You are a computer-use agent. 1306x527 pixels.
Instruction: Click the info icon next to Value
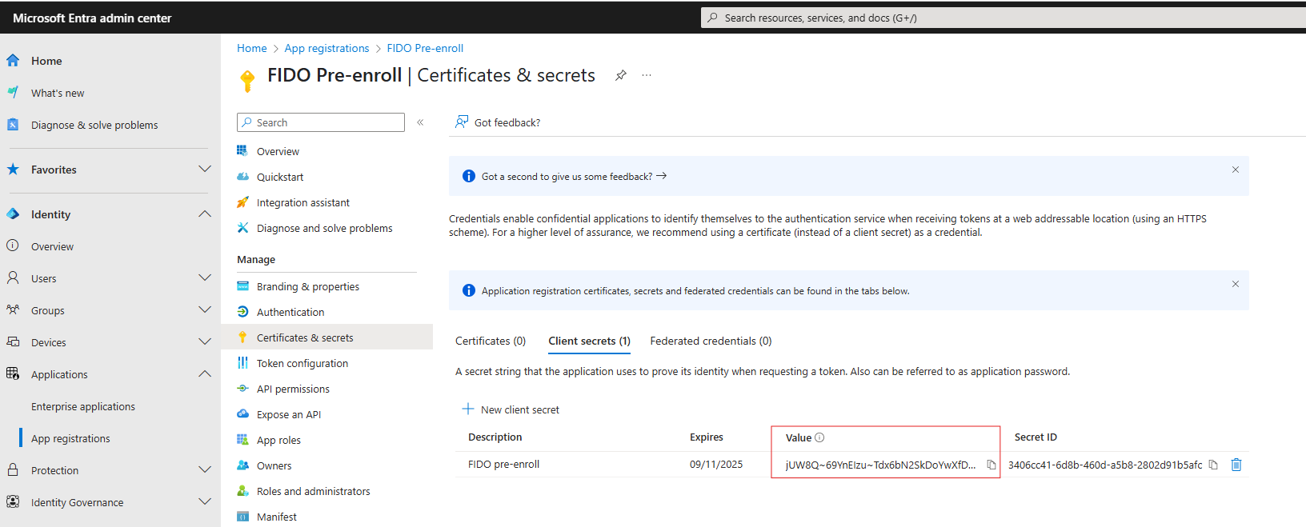(x=819, y=437)
